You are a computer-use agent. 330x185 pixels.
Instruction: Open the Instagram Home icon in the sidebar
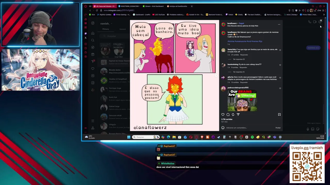coord(93,33)
